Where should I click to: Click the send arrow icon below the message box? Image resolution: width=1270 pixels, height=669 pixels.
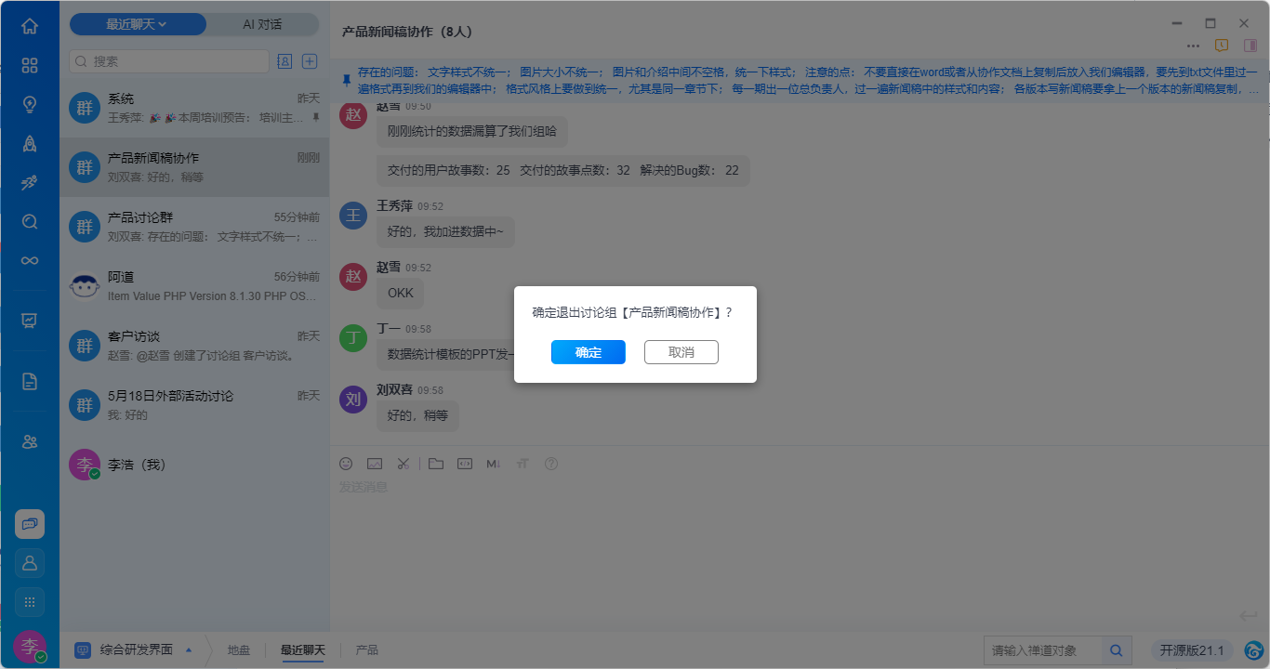[x=1249, y=616]
